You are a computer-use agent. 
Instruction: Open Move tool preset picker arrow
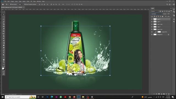click(x=9, y=4)
